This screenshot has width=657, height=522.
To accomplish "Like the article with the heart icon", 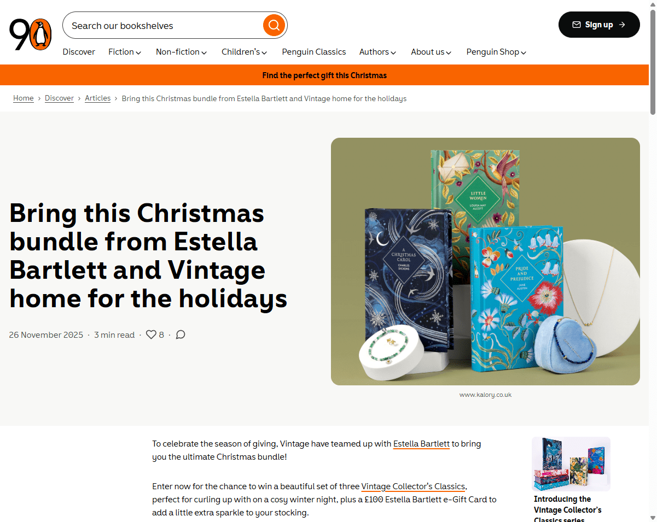I will pyautogui.click(x=151, y=335).
